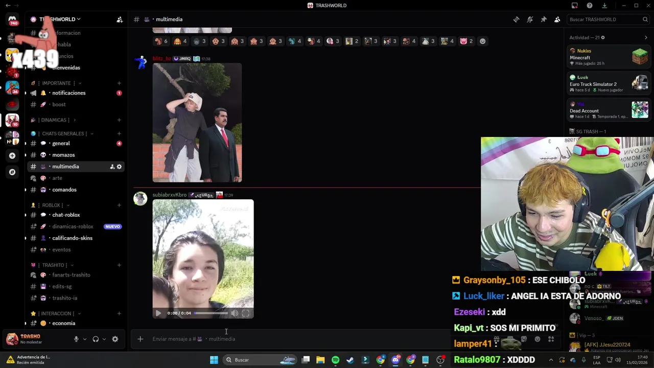Play the video by subiabrxvKbro
654x368 pixels.
pos(158,313)
